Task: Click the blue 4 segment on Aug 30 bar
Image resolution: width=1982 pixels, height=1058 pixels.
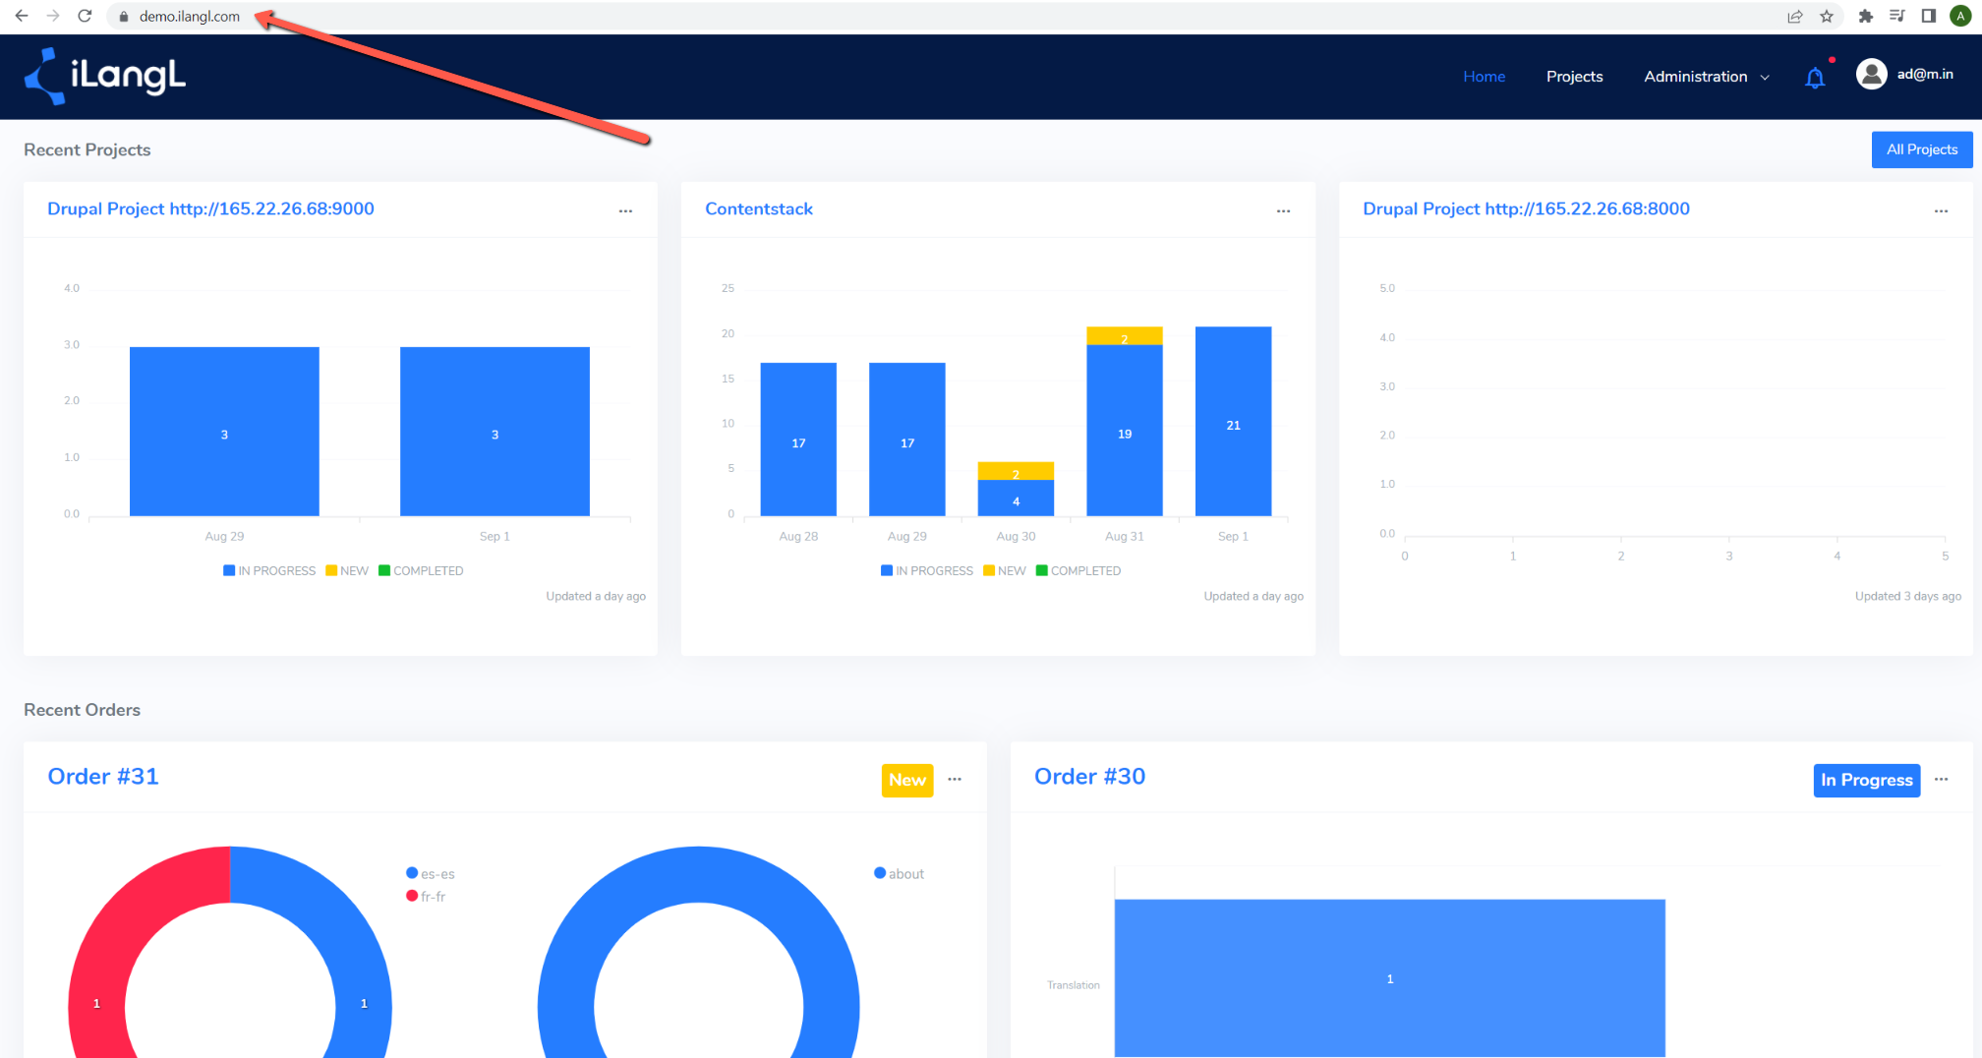Action: tap(1016, 498)
